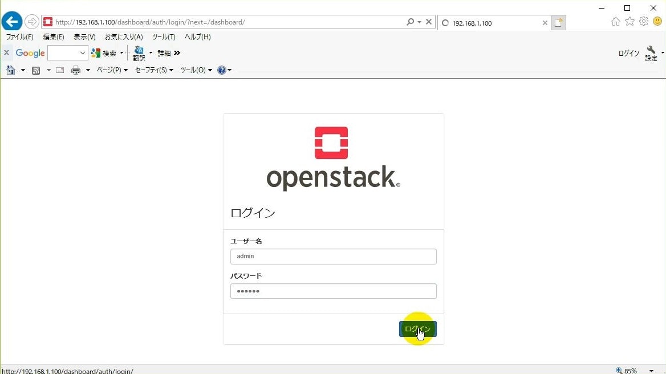This screenshot has height=374, width=666.
Task: Go to browser home page icon
Action: point(615,21)
